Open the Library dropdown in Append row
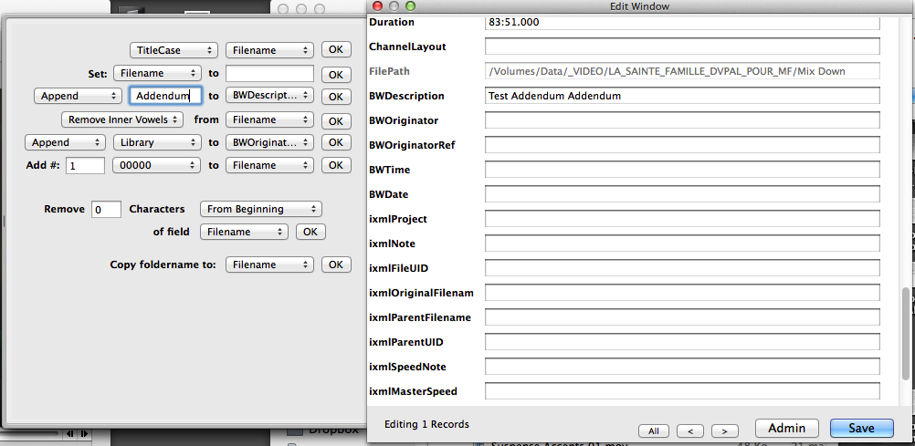This screenshot has height=446, width=915. tap(155, 142)
